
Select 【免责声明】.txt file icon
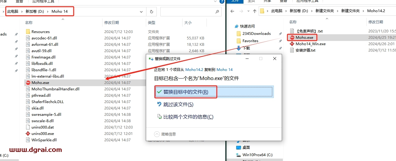point(292,31)
